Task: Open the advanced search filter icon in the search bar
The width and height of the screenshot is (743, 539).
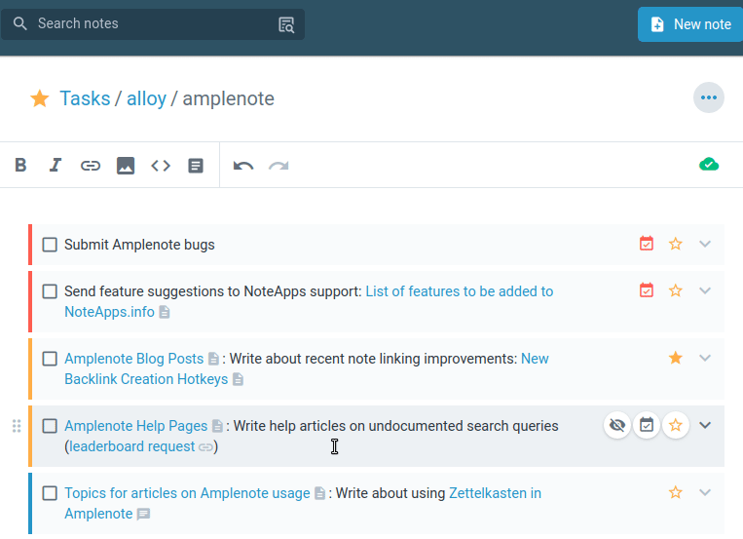Action: [x=286, y=24]
